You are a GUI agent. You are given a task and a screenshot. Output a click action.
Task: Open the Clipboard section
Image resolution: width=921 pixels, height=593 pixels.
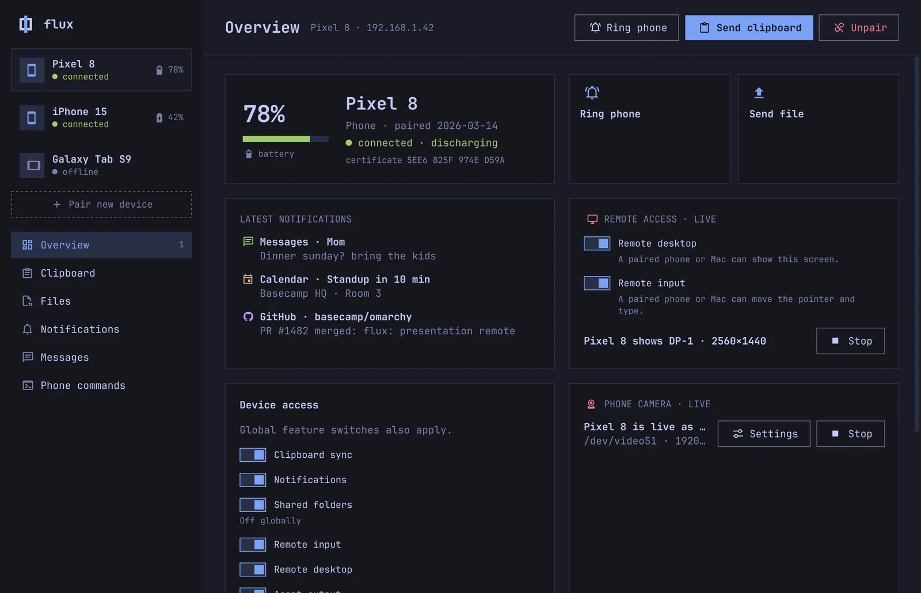pos(101,273)
